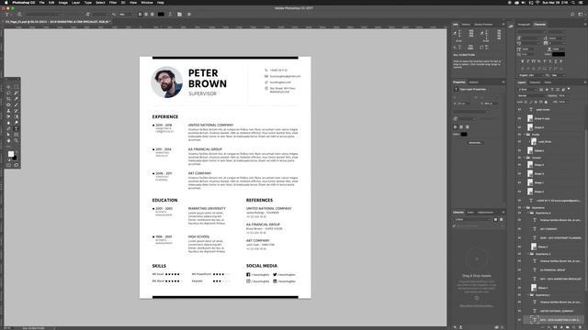Image resolution: width=588 pixels, height=330 pixels.
Task: Switch to the Paragraph tab
Action: (524, 25)
